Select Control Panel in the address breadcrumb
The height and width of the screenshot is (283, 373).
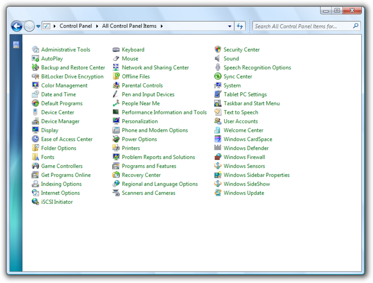click(x=76, y=26)
